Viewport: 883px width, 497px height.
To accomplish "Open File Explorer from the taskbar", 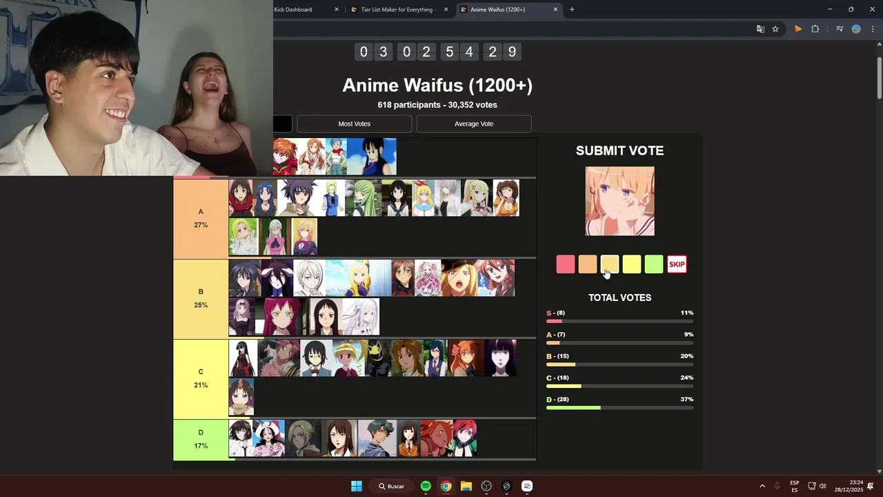I will 466,486.
